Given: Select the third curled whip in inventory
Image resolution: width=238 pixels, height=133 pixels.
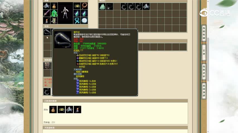Looking at the screenshot, I should click(x=139, y=6).
